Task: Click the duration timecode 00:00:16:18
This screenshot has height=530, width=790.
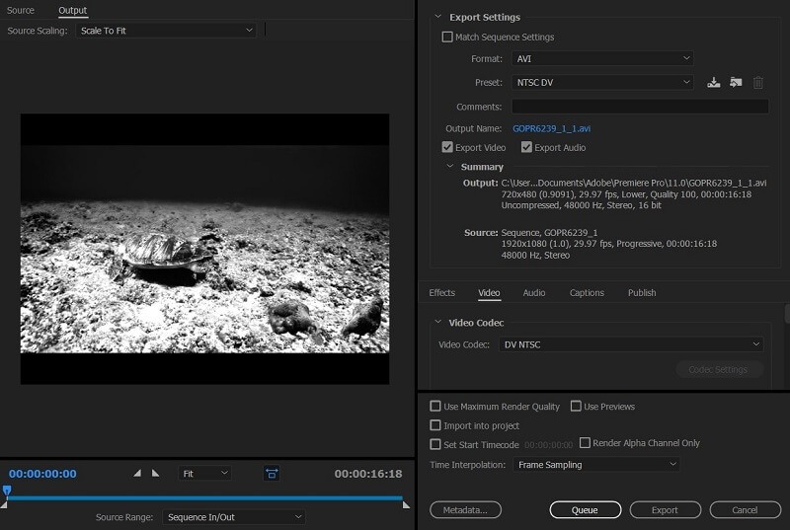Action: click(368, 474)
